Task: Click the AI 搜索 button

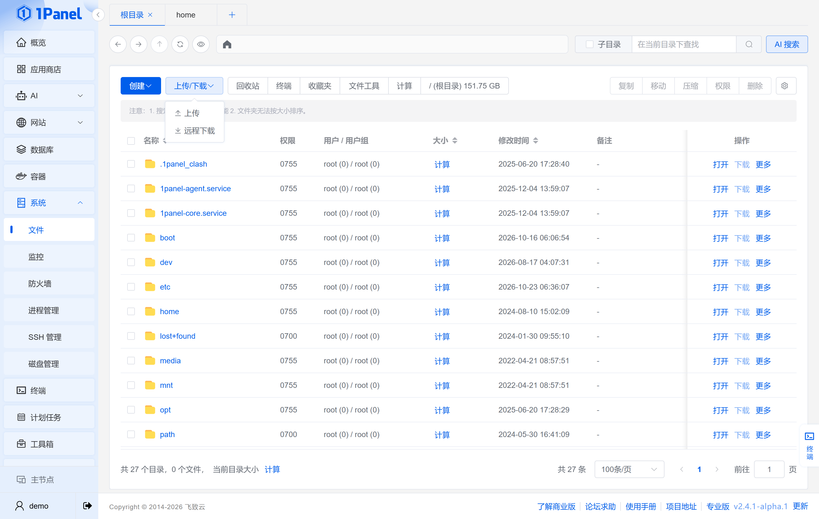Action: (x=786, y=44)
